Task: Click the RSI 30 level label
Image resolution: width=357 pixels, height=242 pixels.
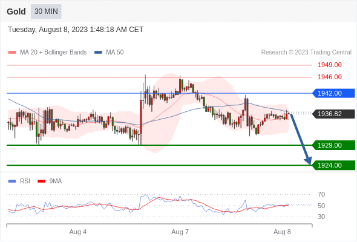Action: point(321,217)
